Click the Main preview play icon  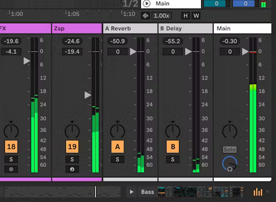tap(147, 4)
